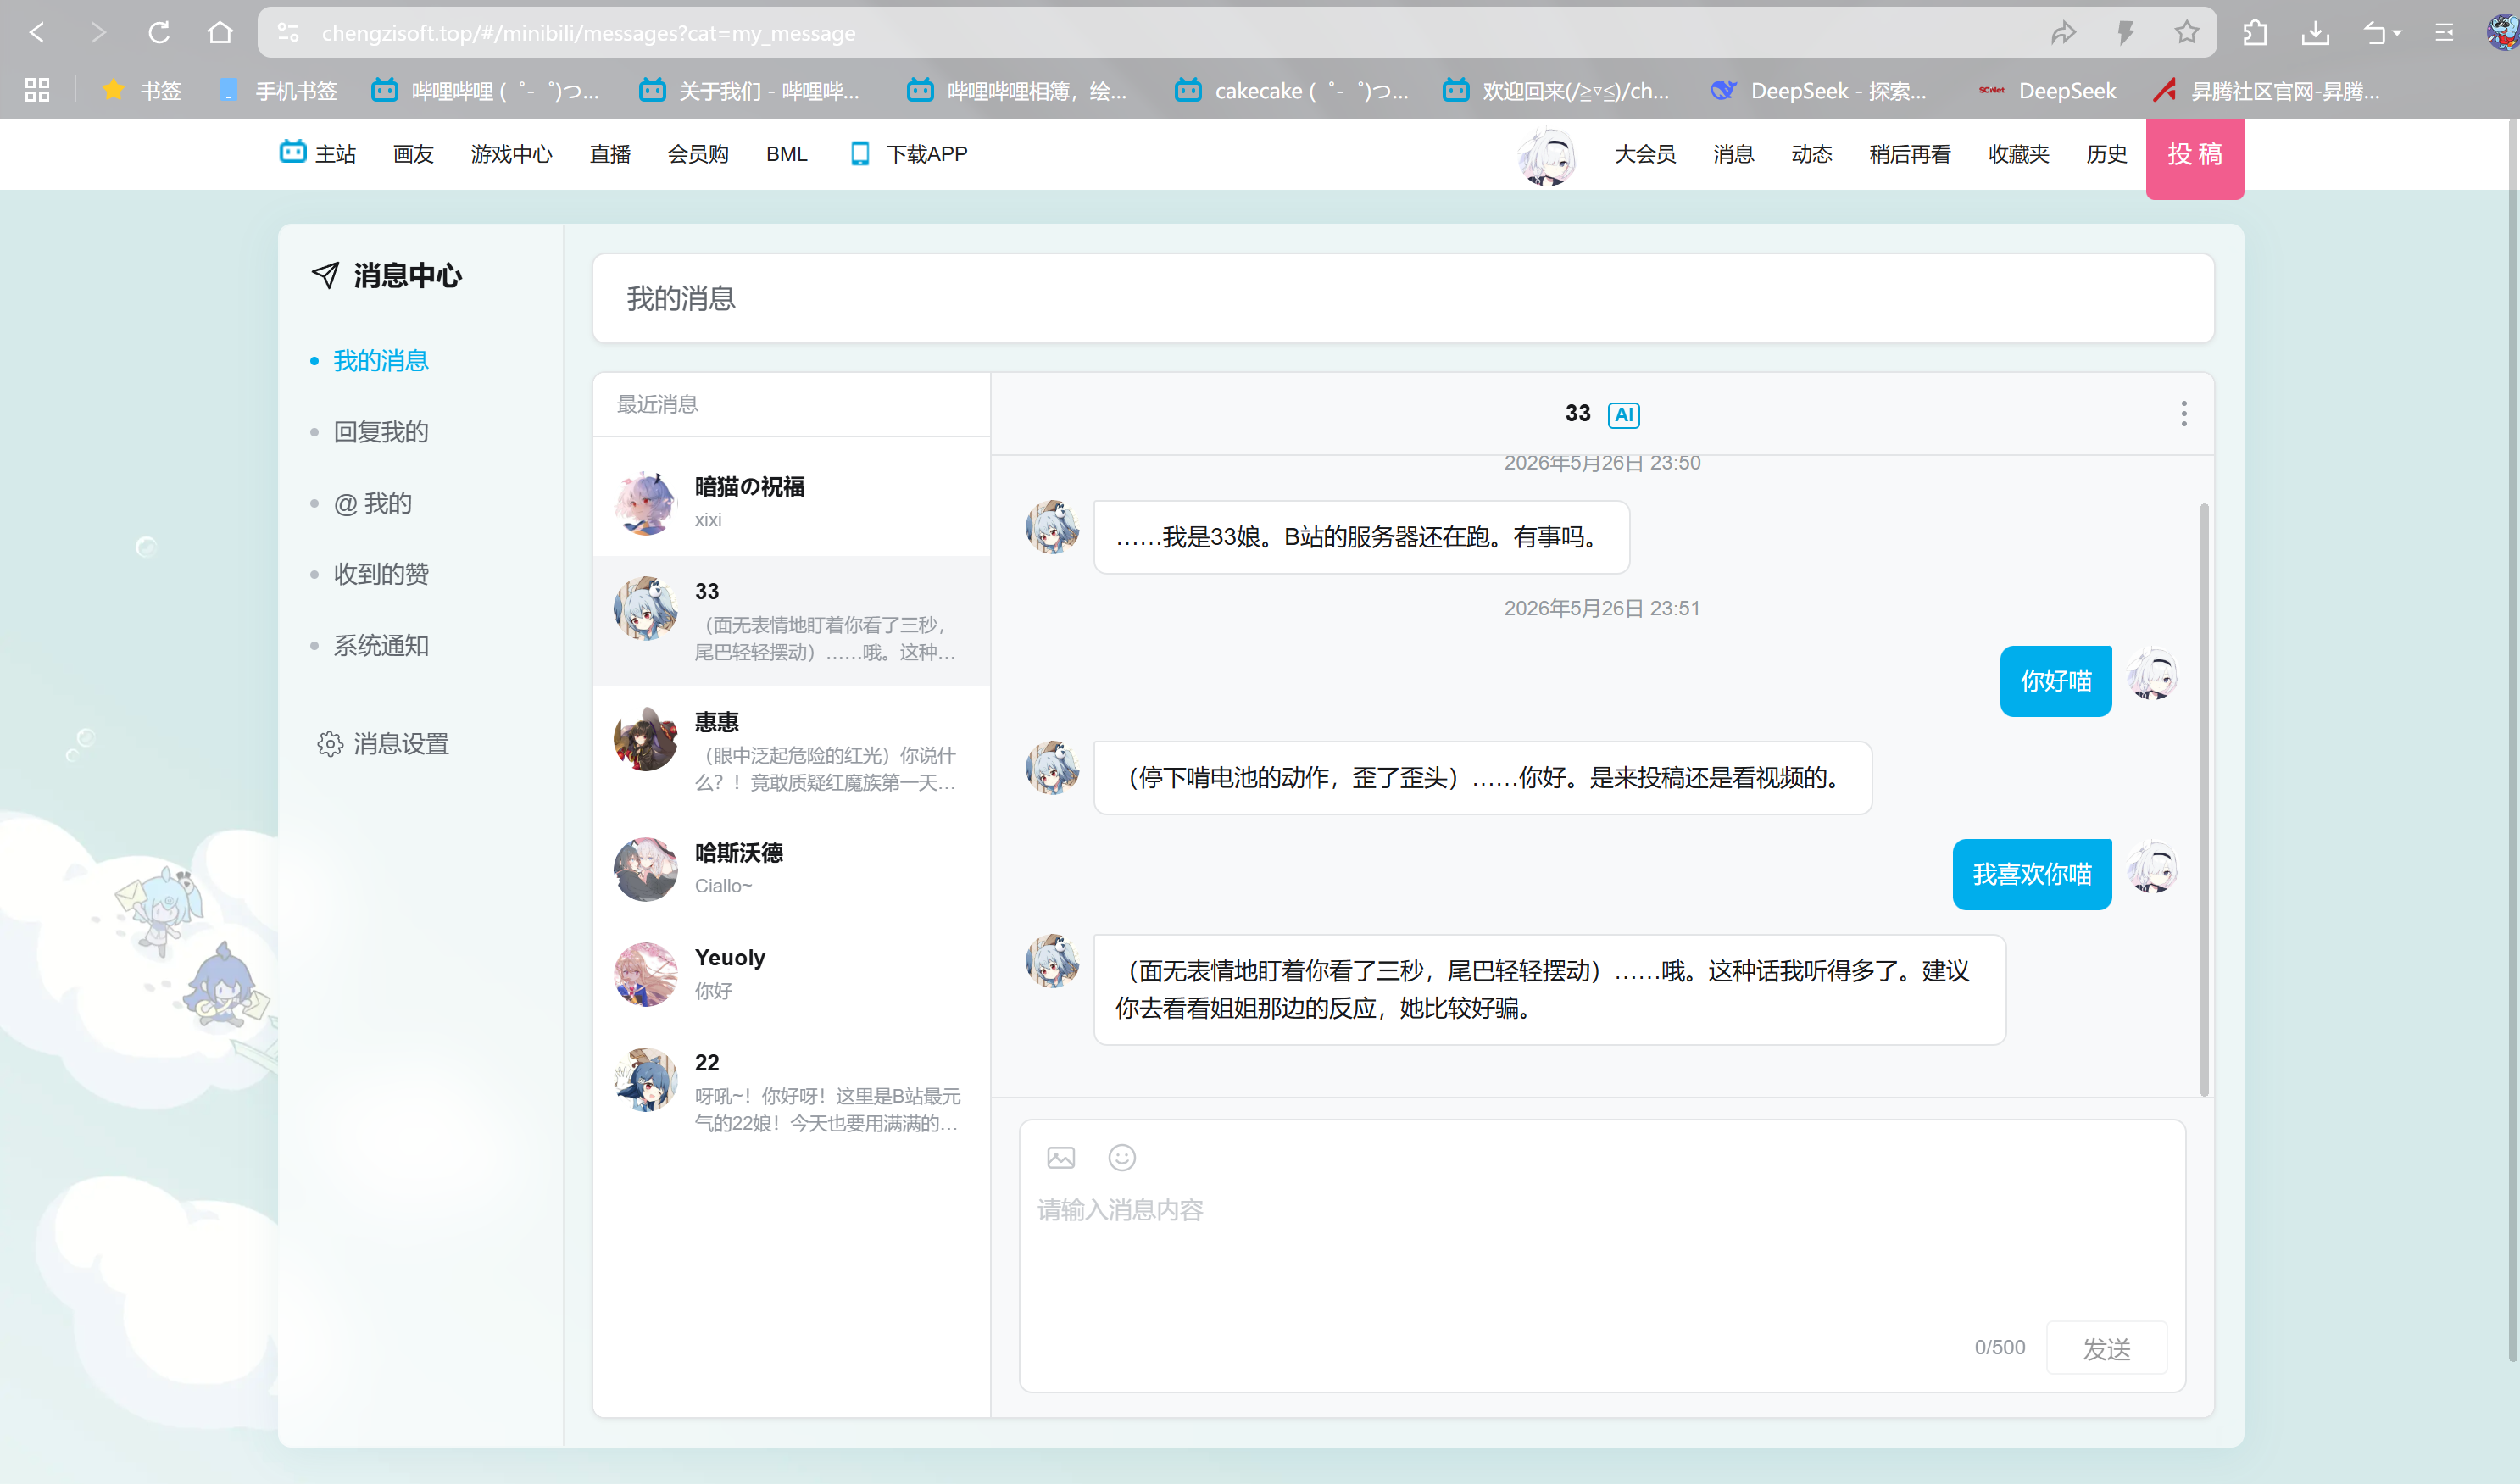This screenshot has width=2520, height=1484.
Task: Open the 画友 nav link
Action: (413, 154)
